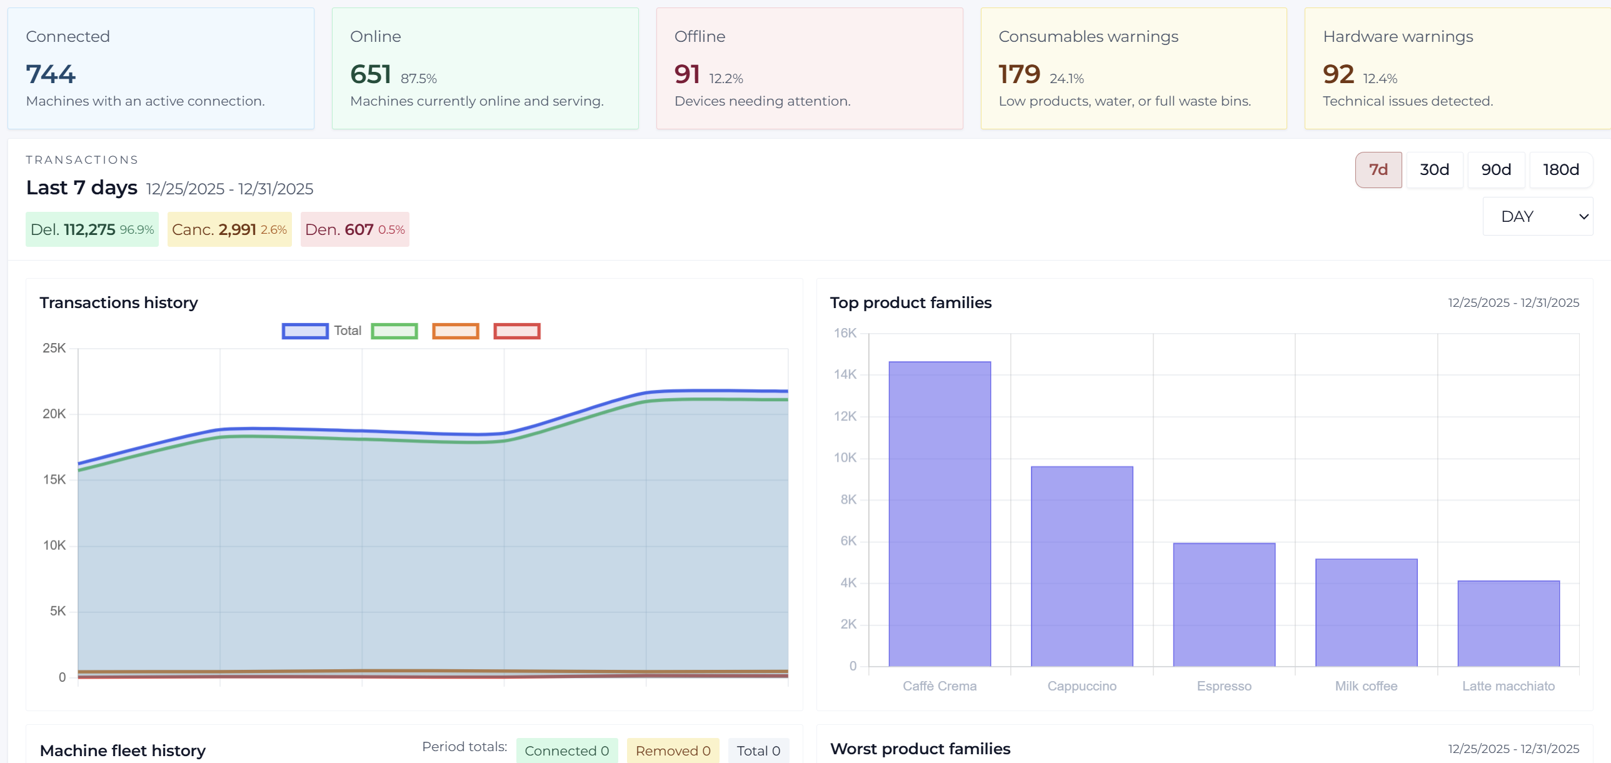Click the Del. 112,275 delivered badge

click(92, 229)
